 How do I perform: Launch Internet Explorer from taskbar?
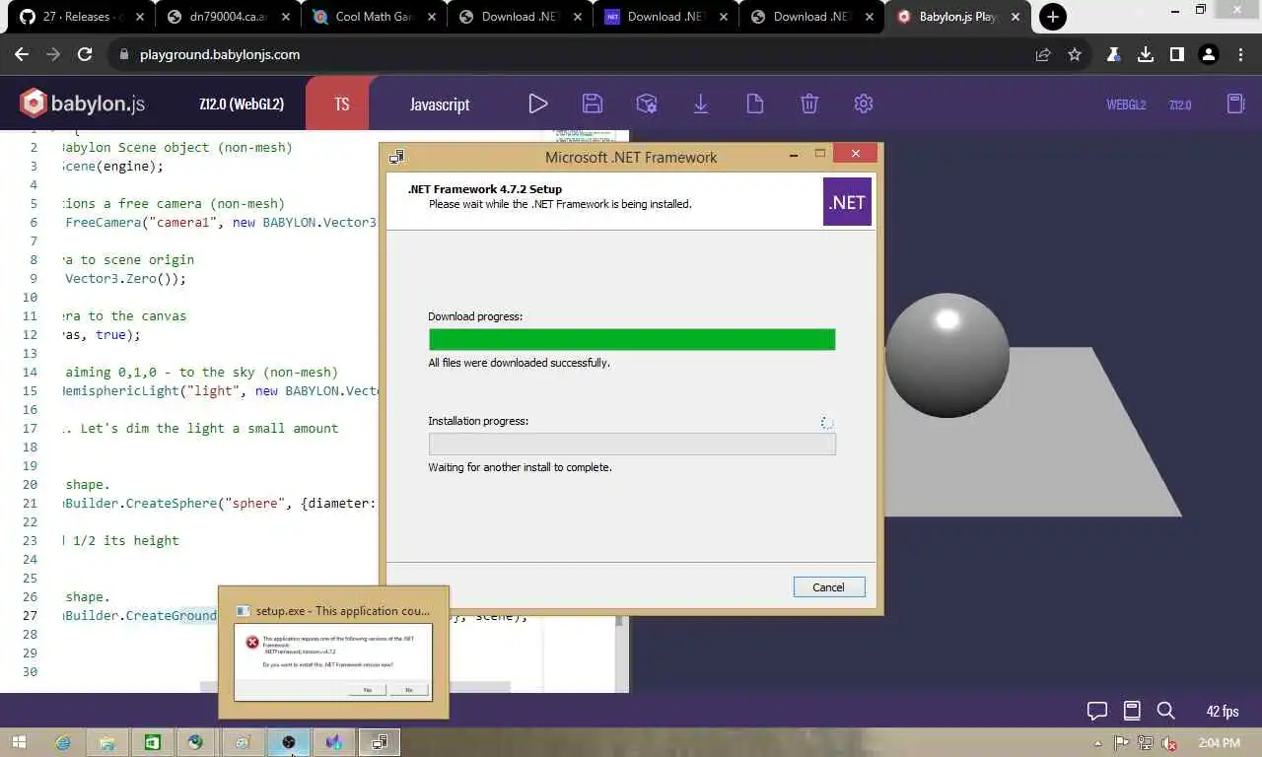(64, 742)
